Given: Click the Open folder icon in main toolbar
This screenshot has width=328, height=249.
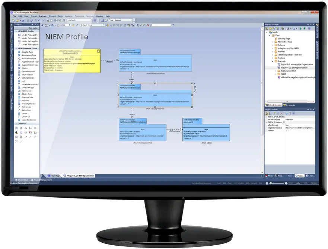Looking at the screenshot, I should point(17,20).
